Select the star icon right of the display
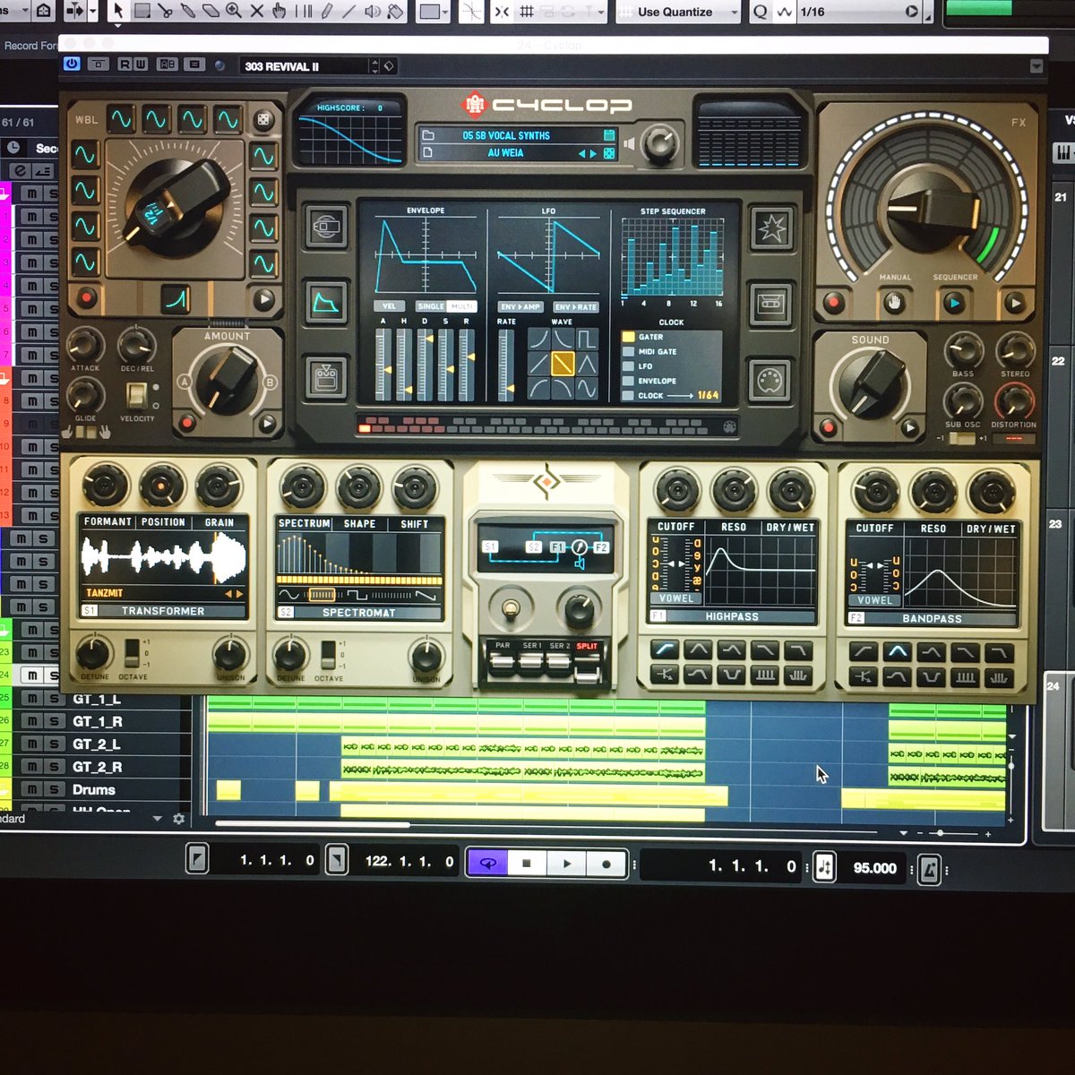The width and height of the screenshot is (1075, 1075). 771,229
